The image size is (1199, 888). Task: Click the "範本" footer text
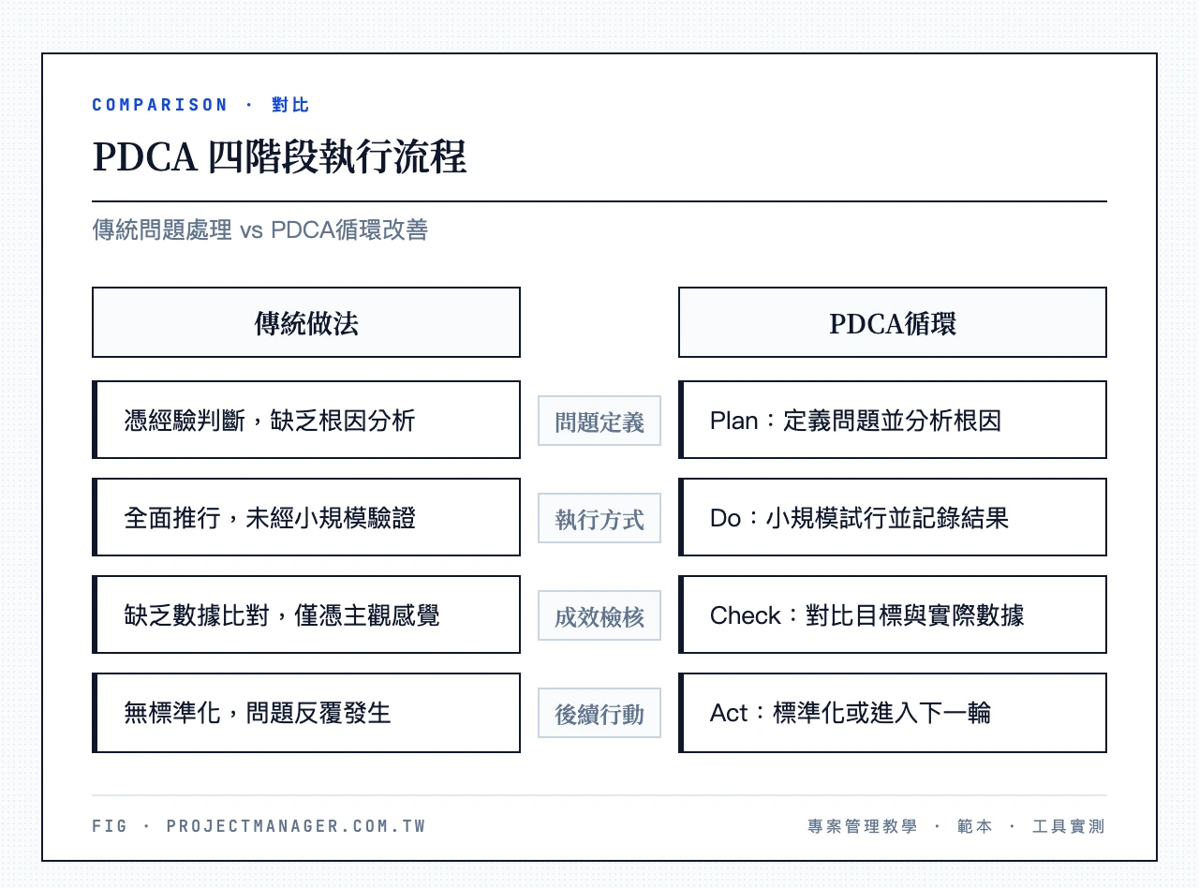pos(975,826)
